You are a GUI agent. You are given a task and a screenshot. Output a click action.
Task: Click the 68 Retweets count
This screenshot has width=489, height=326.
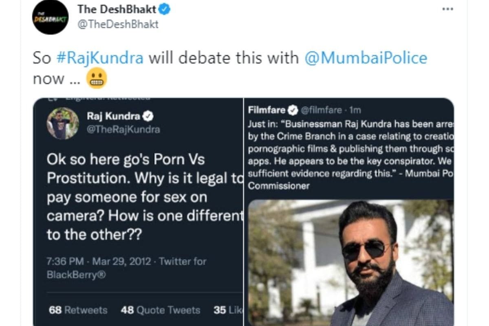point(78,310)
